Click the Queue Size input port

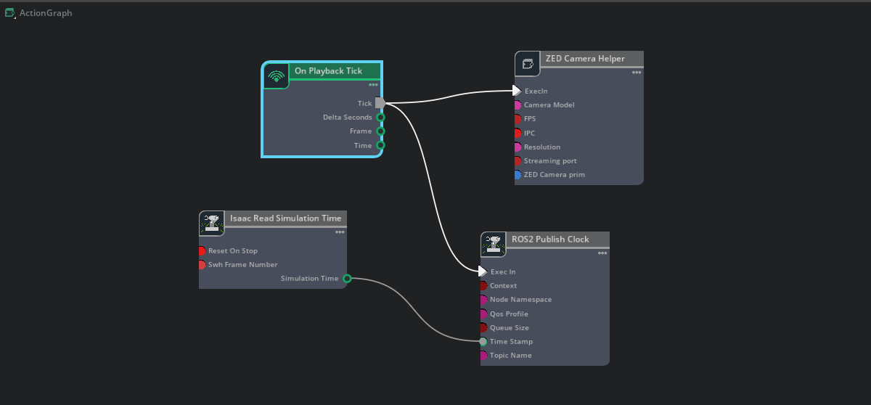(x=483, y=328)
